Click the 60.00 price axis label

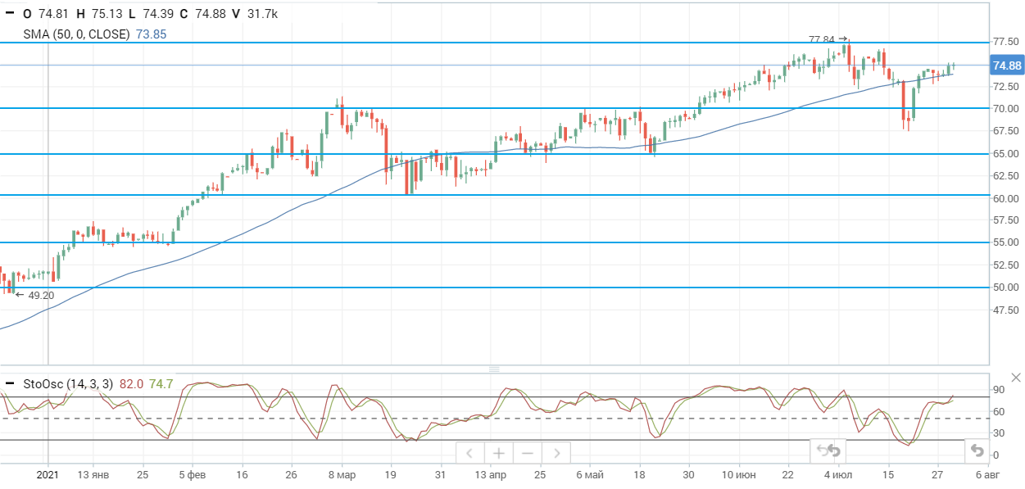pos(1005,198)
